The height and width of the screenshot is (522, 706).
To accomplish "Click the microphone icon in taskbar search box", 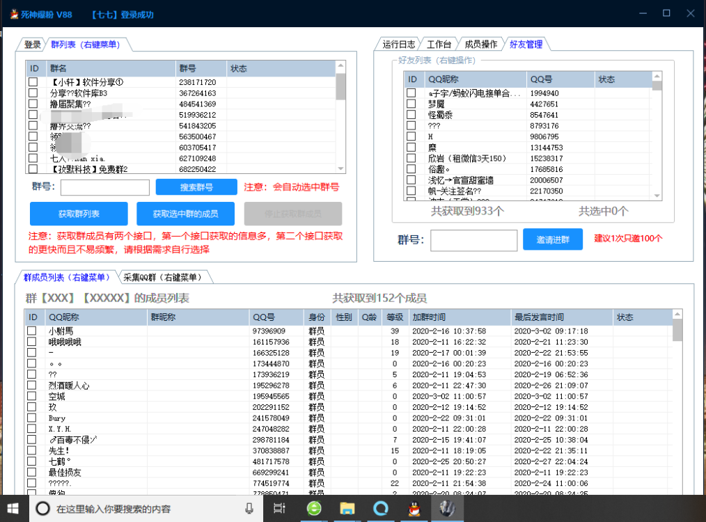I will click(250, 509).
